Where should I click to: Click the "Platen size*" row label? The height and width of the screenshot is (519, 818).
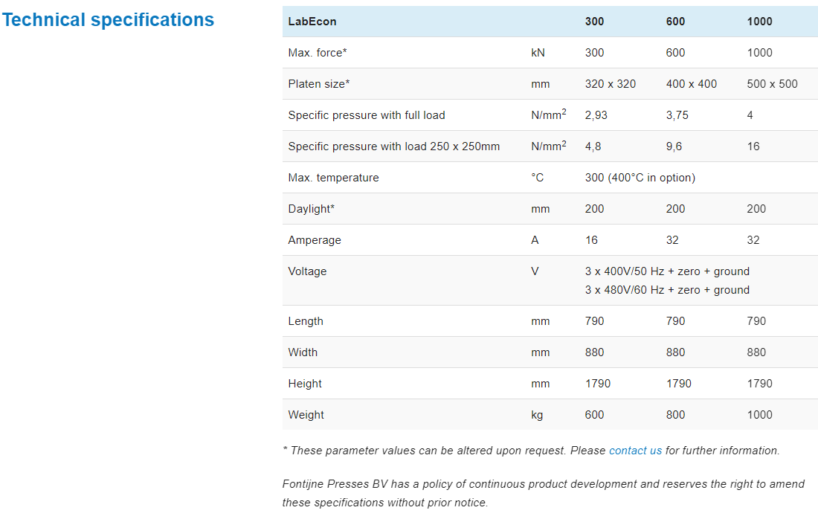[318, 84]
